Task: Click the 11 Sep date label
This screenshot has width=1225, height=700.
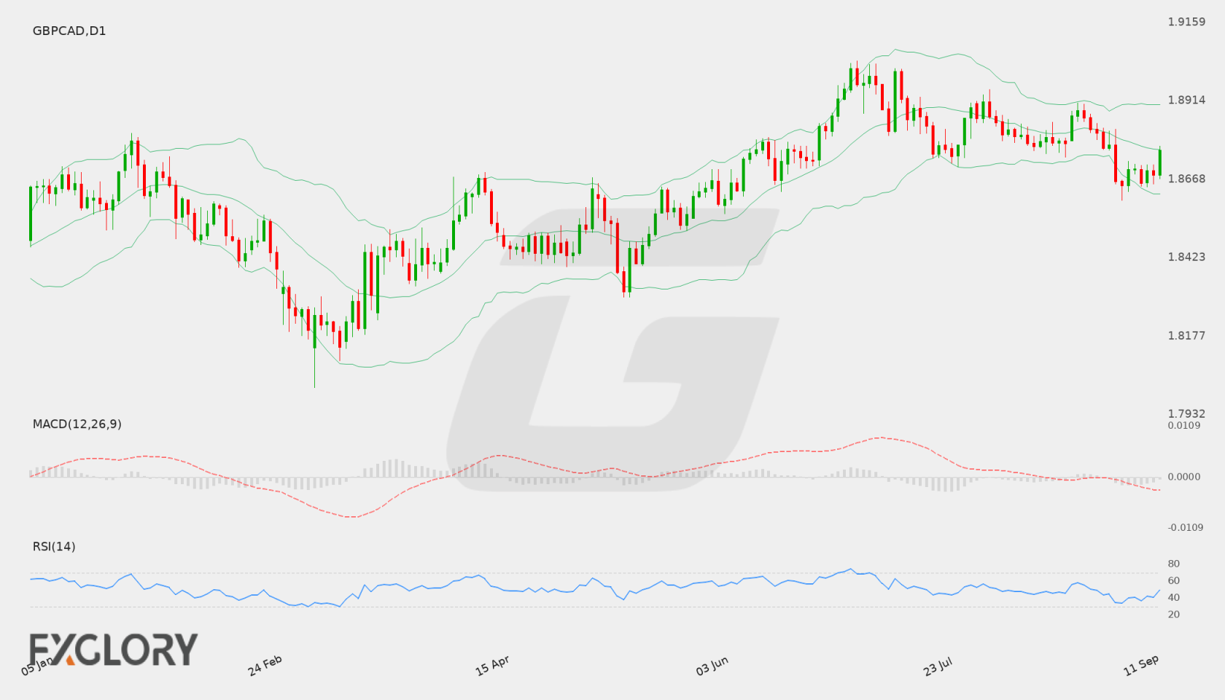Action: click(1141, 666)
